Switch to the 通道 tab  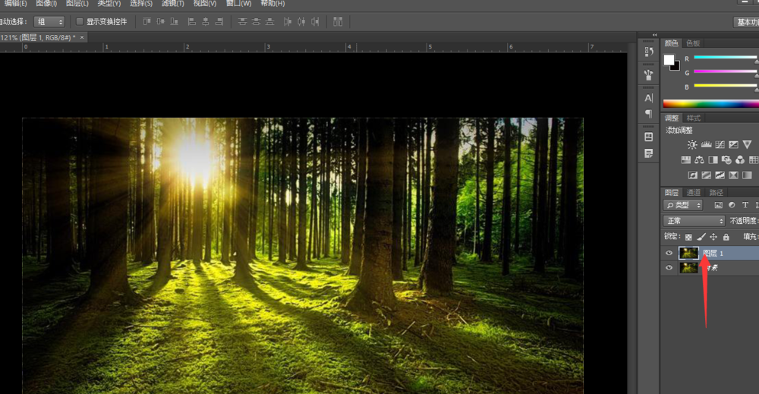694,193
